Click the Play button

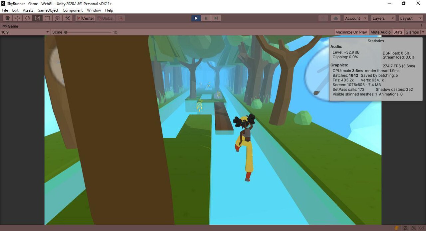[x=196, y=18]
